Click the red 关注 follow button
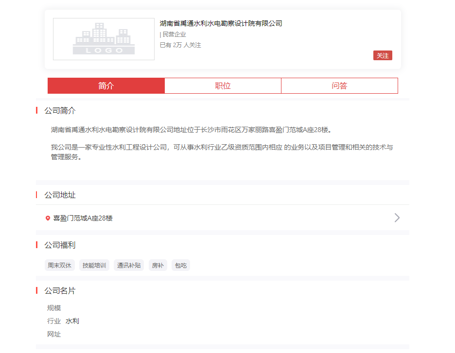The image size is (455, 353). 383,55
